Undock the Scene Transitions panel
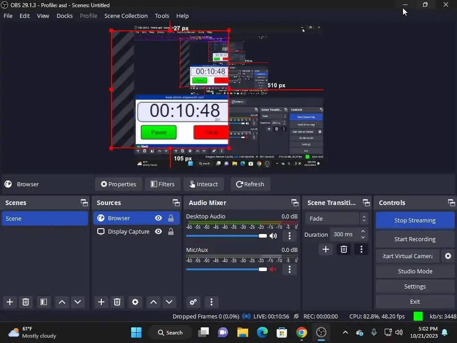The height and width of the screenshot is (343, 457). click(366, 203)
